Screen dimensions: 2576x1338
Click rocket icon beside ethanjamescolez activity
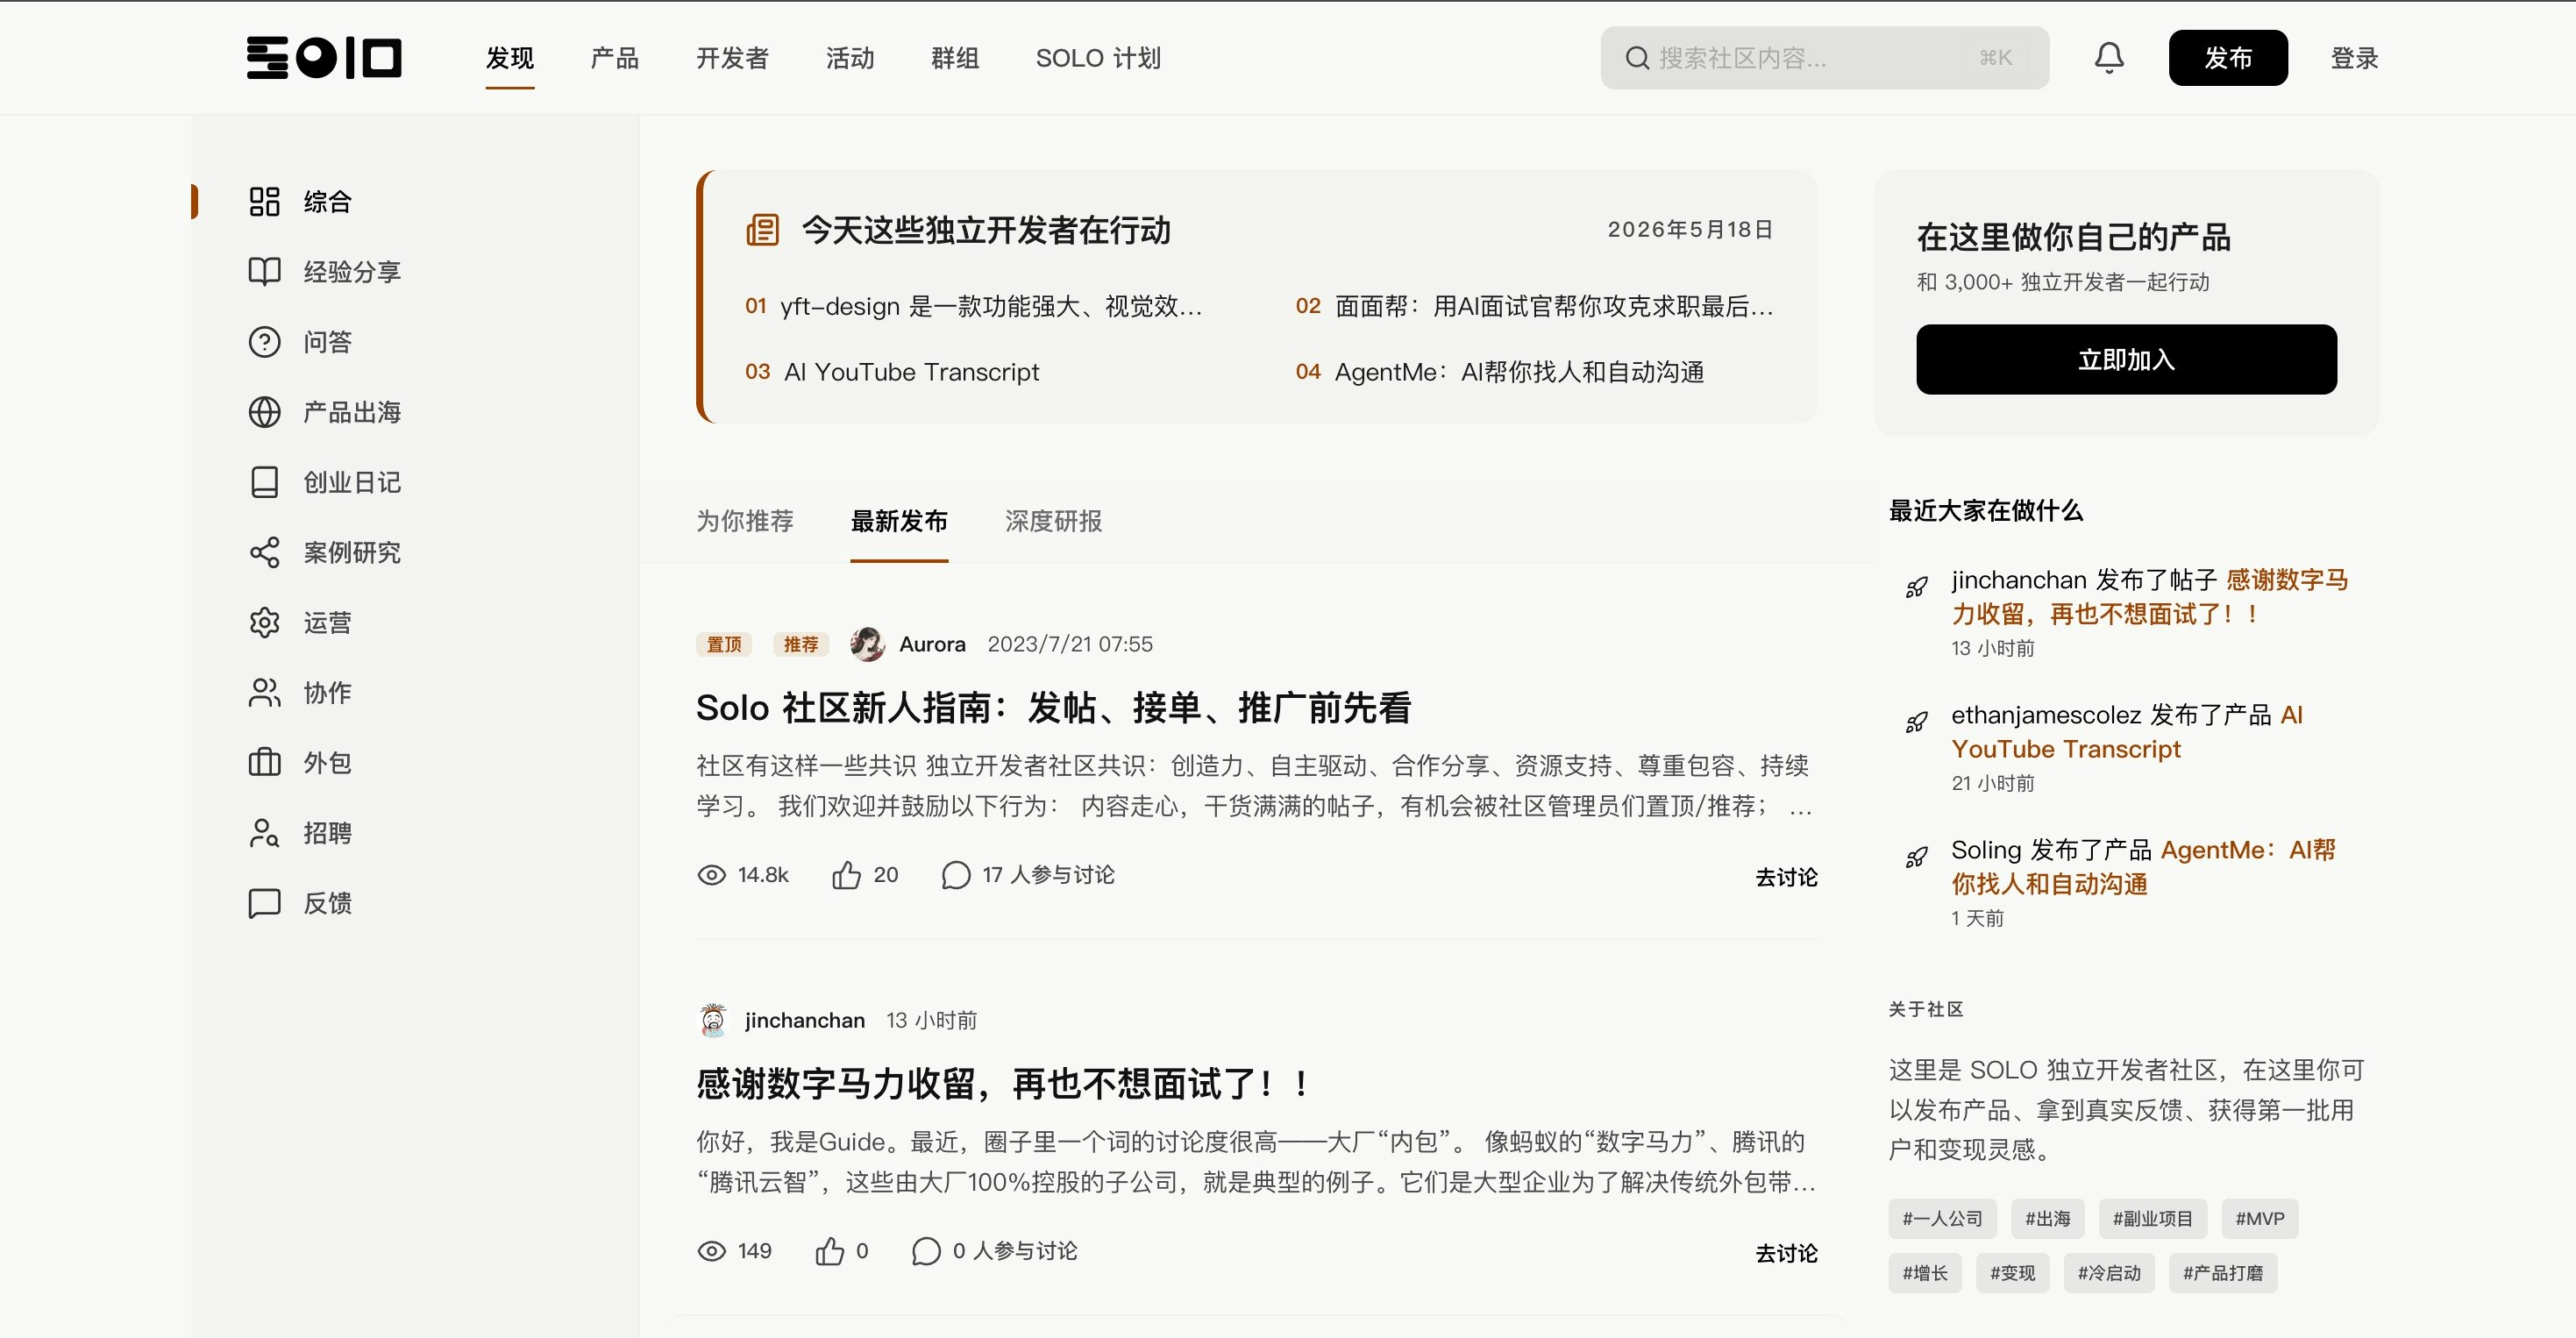coord(1916,722)
